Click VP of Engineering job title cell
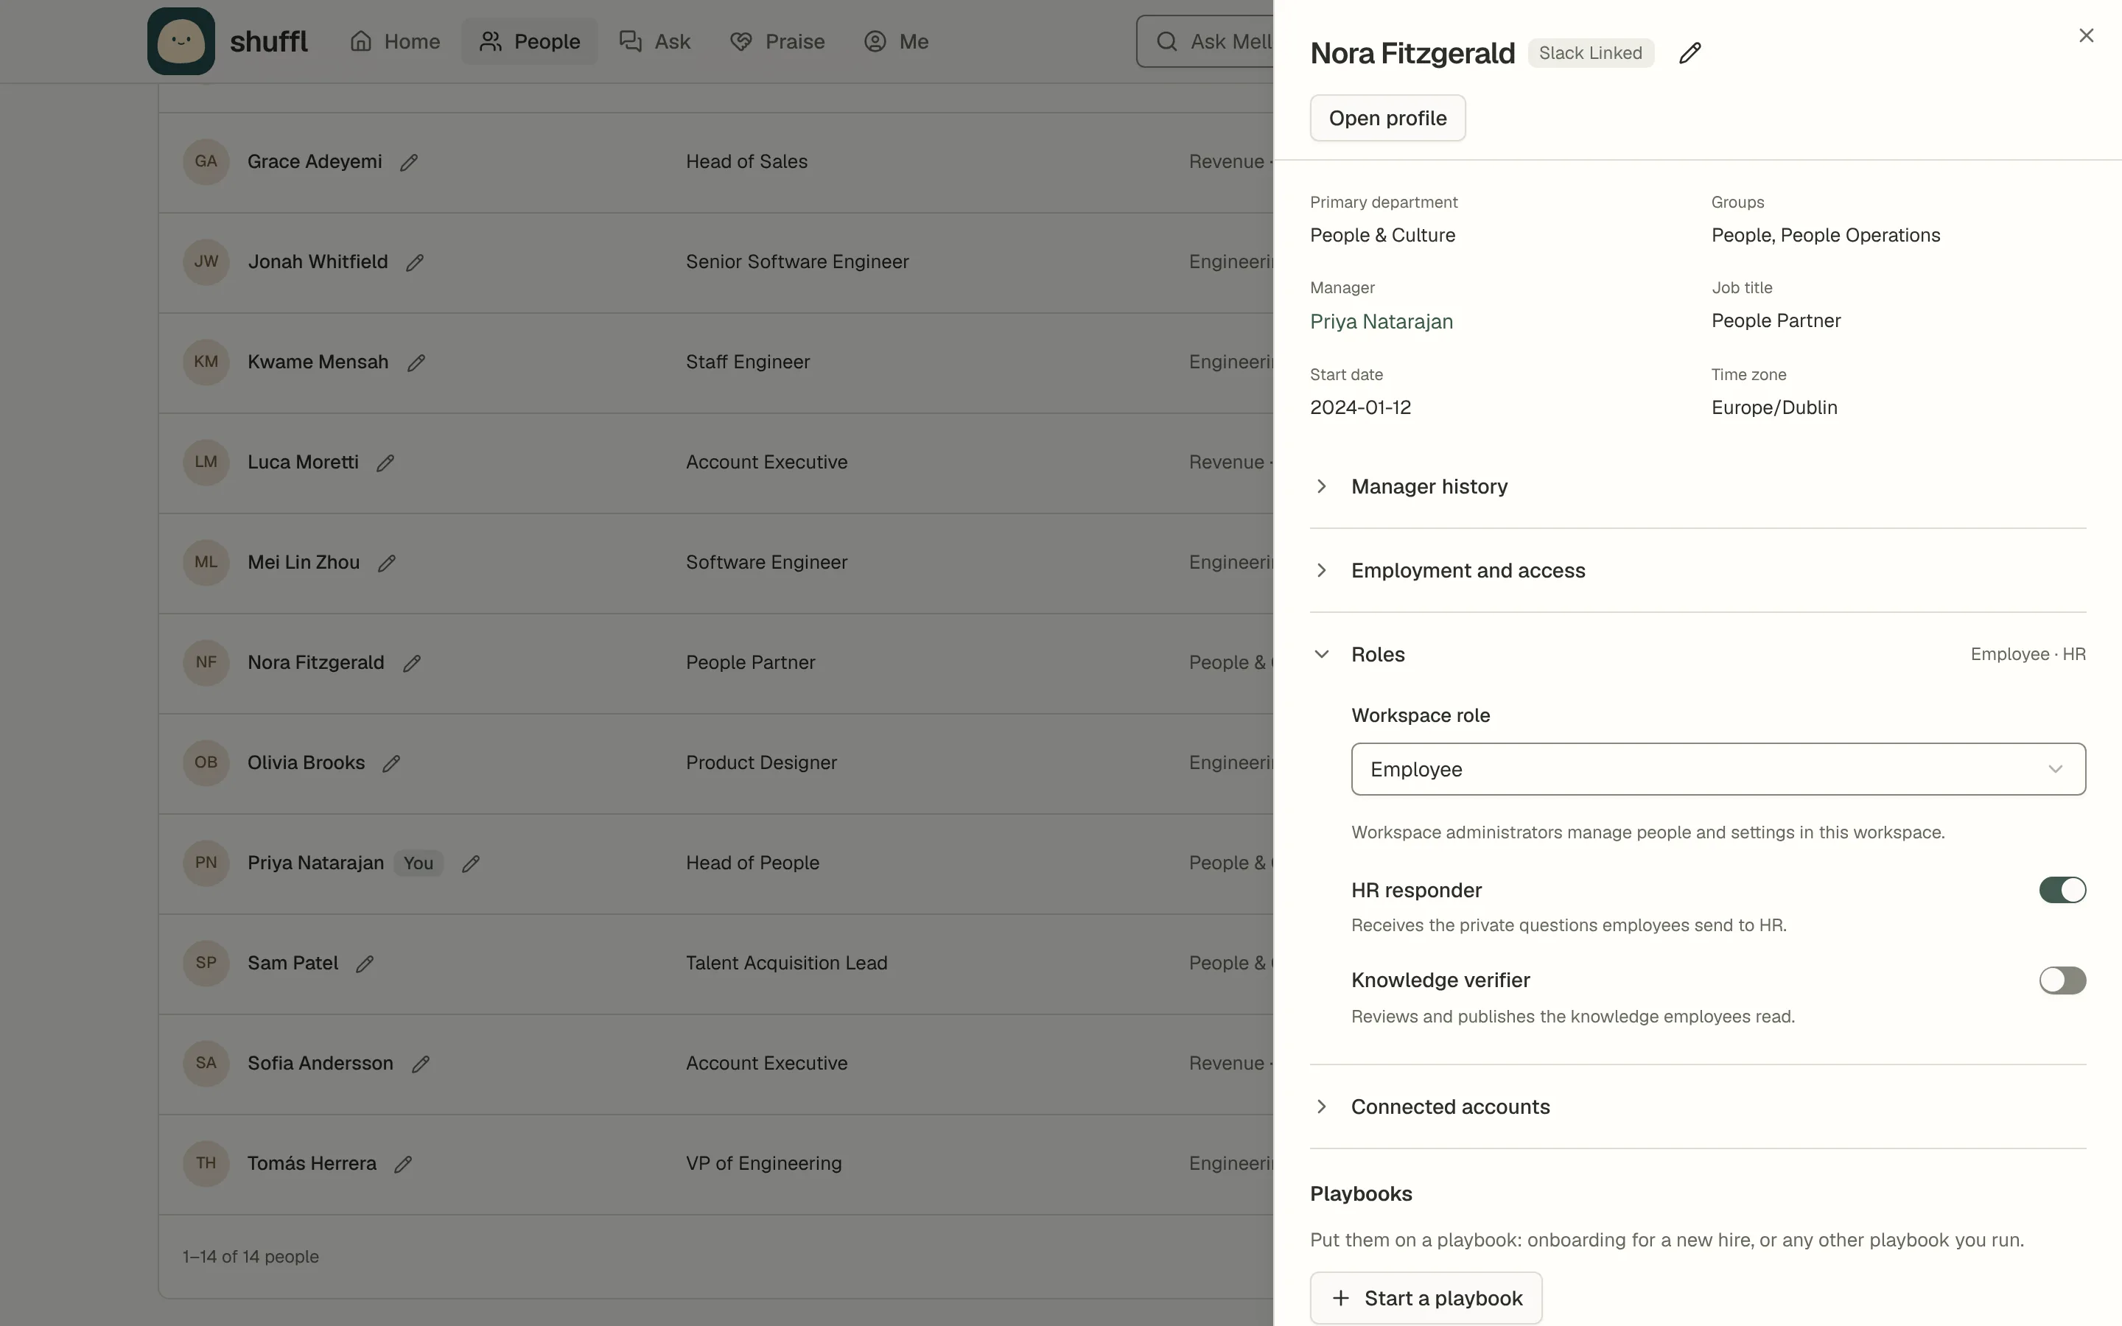This screenshot has width=2122, height=1326. click(764, 1164)
